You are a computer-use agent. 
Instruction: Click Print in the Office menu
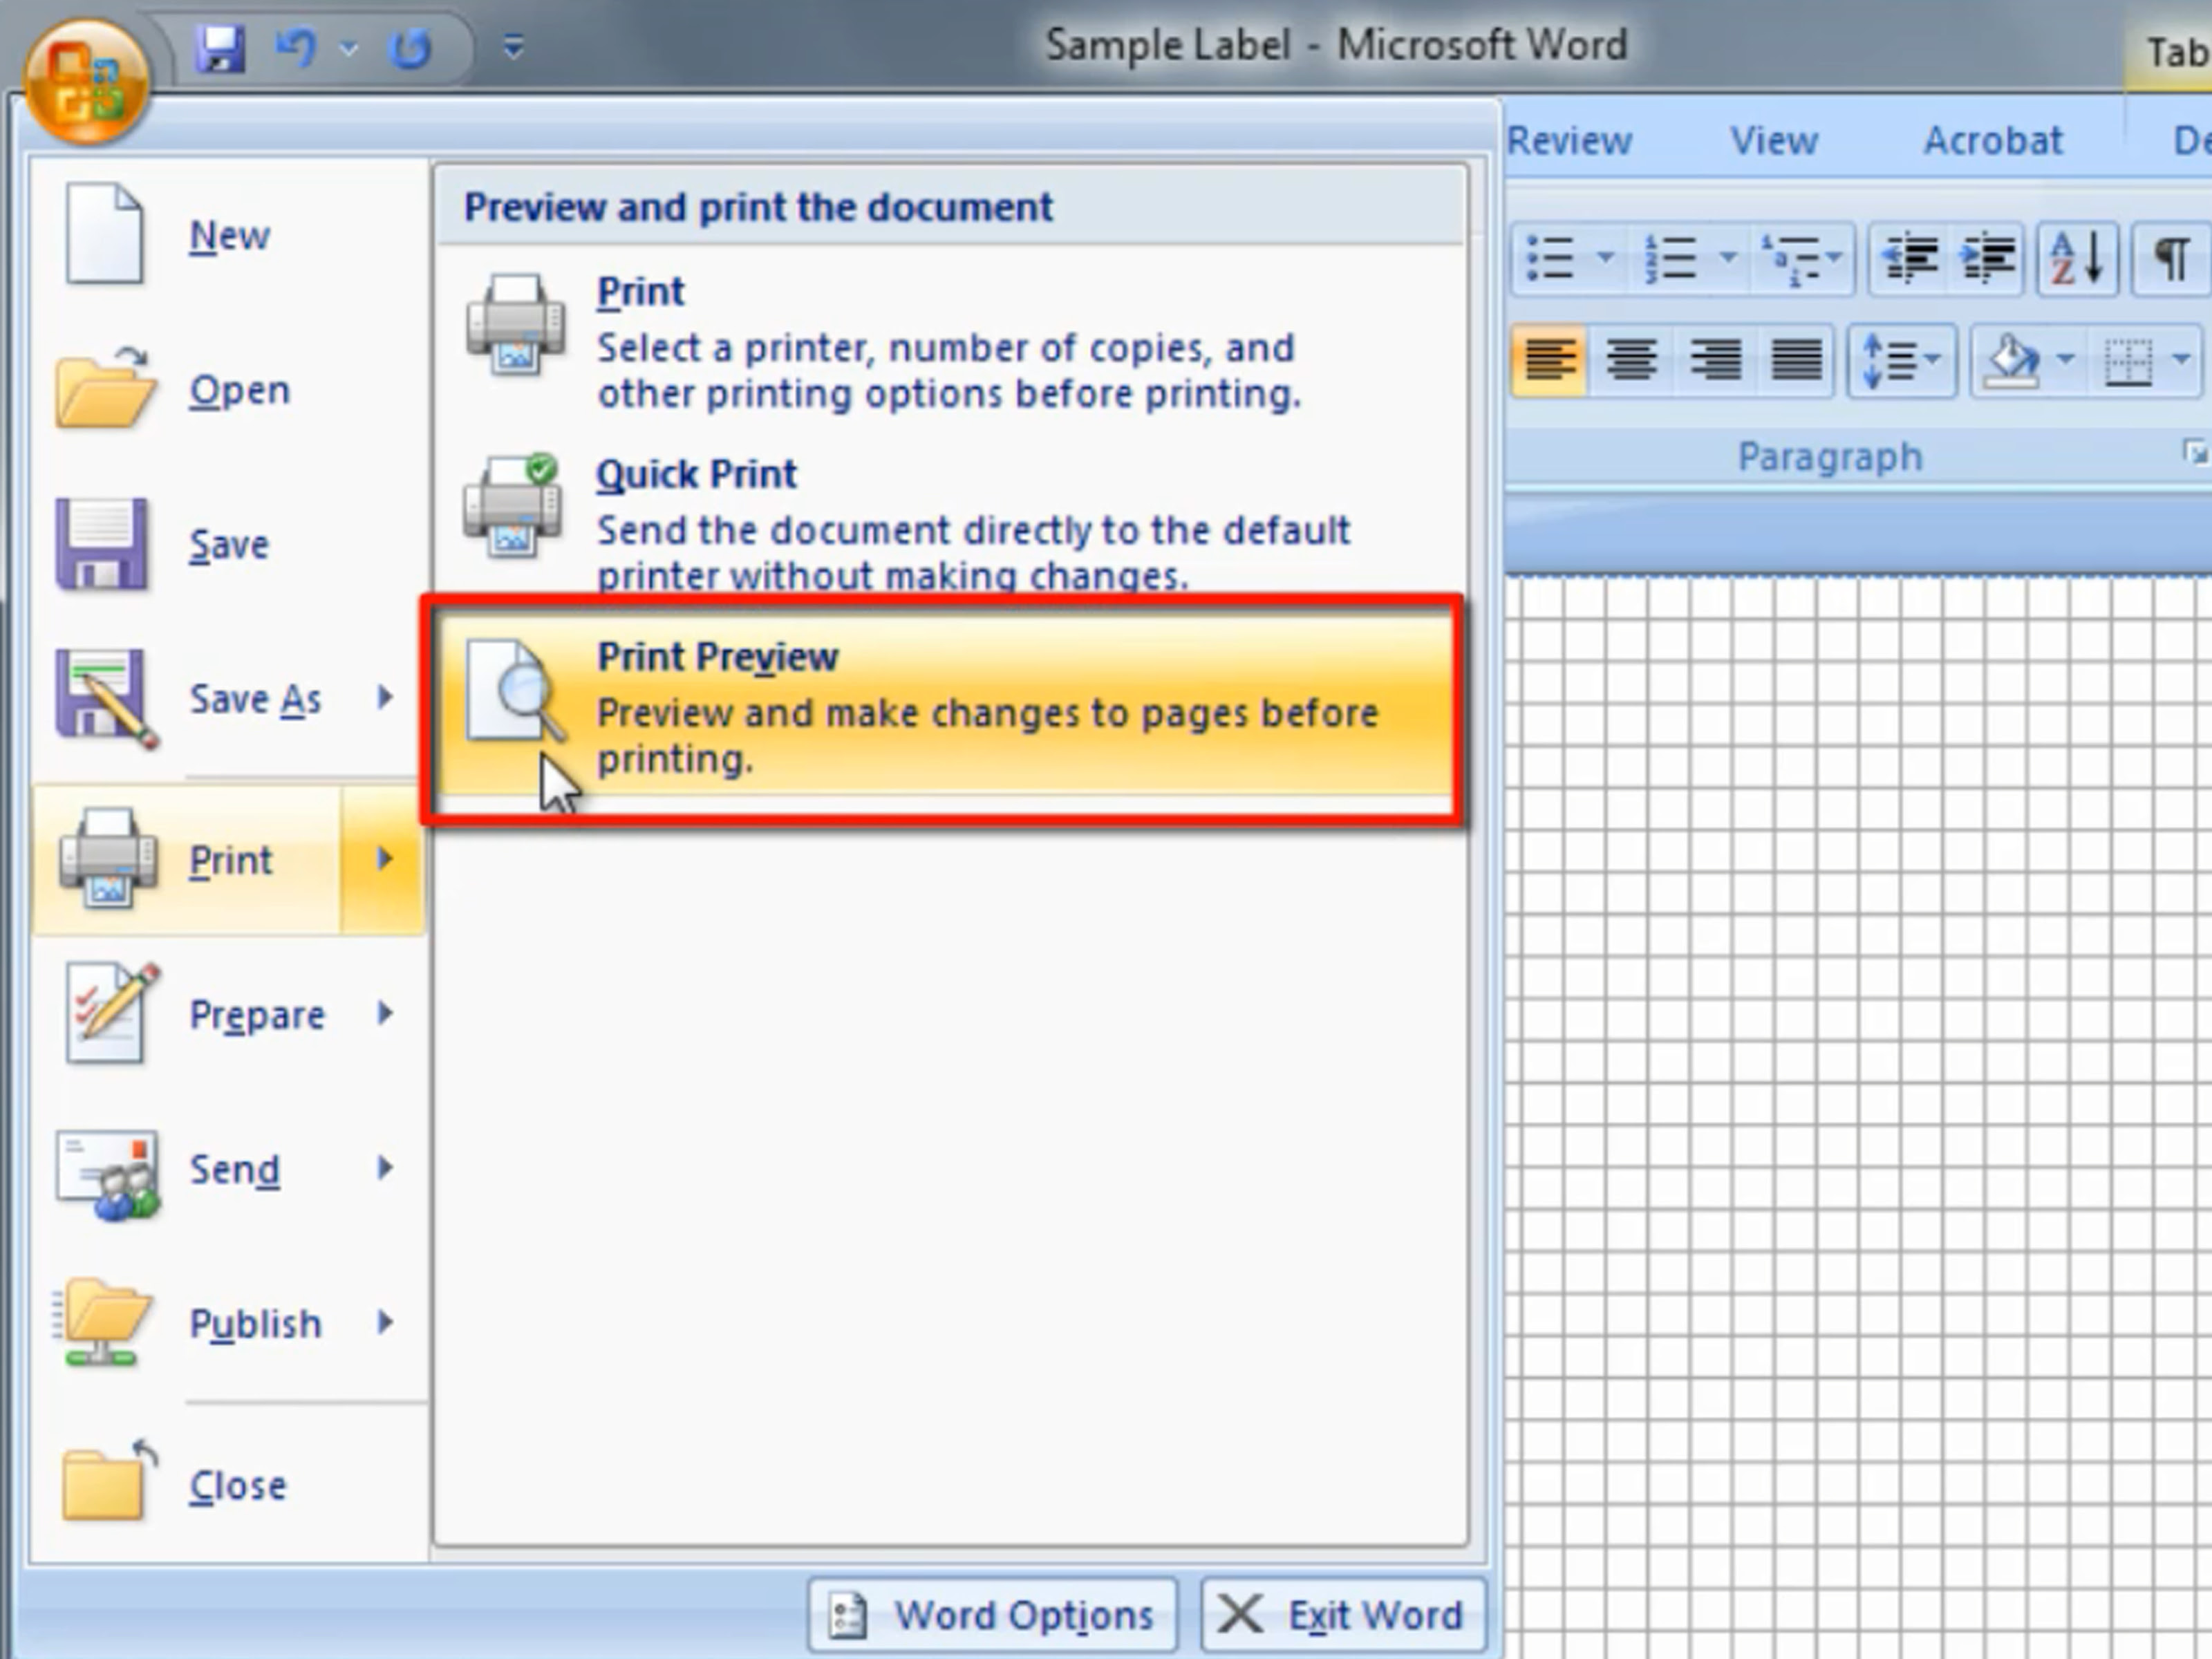188,860
